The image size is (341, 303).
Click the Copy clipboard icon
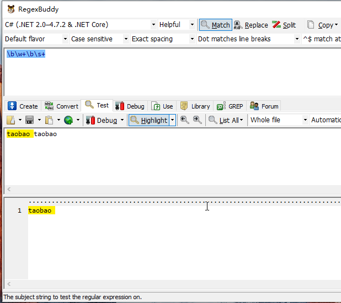311,25
